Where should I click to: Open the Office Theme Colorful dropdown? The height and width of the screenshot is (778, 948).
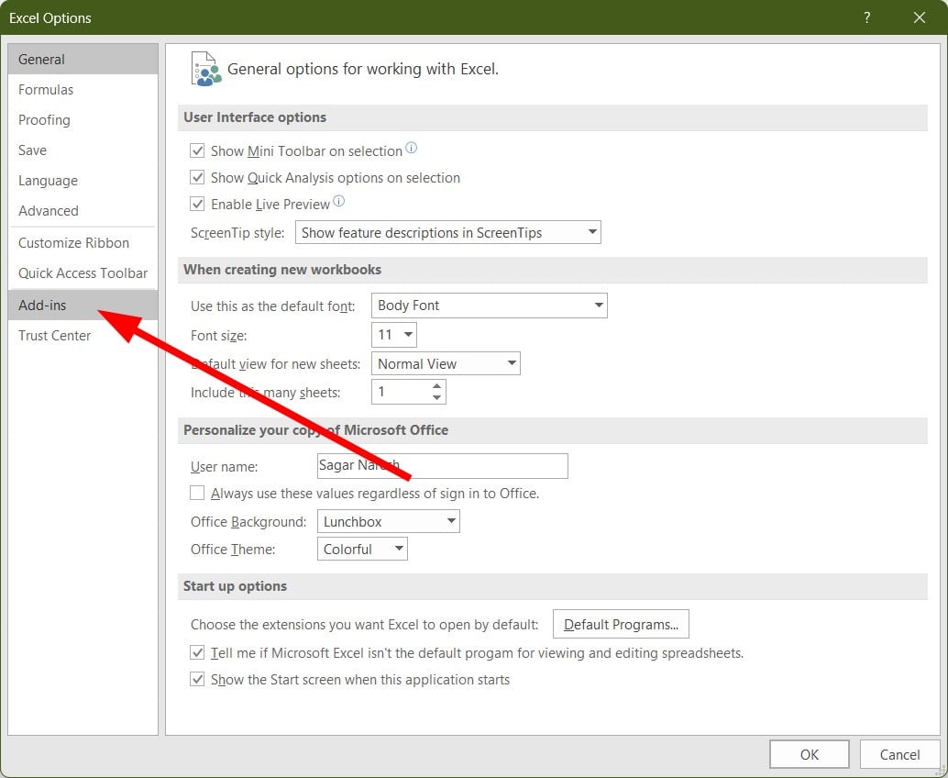pyautogui.click(x=362, y=549)
